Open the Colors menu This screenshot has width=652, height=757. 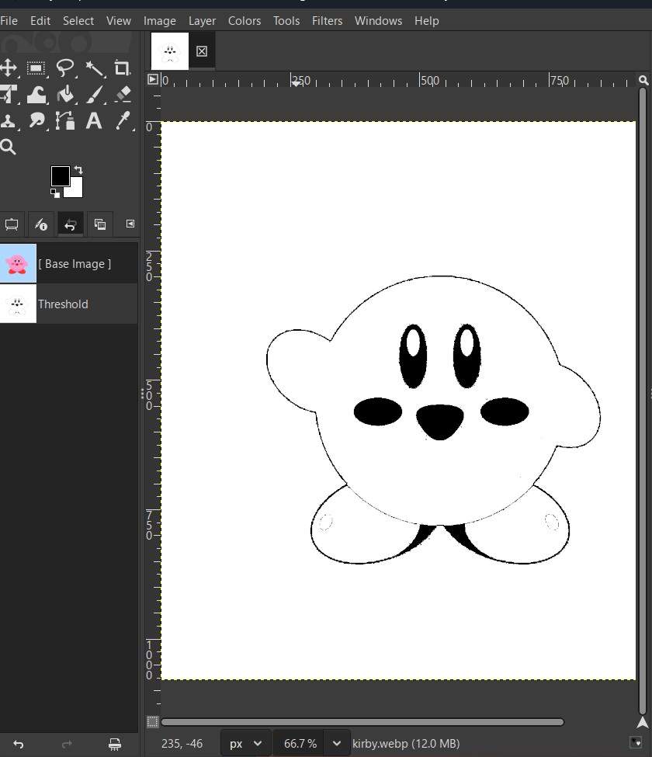[x=244, y=21]
